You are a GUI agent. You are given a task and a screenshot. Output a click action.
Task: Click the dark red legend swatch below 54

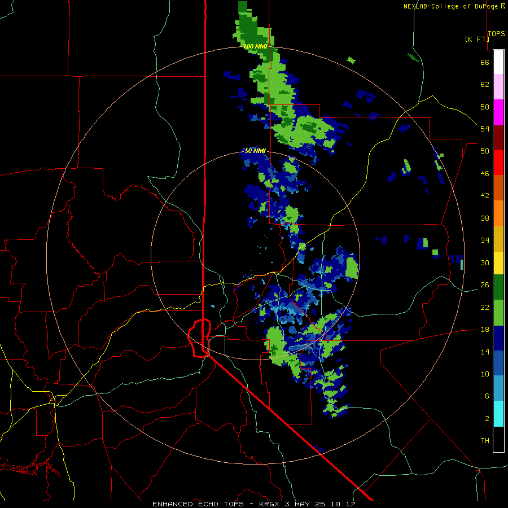pos(498,138)
